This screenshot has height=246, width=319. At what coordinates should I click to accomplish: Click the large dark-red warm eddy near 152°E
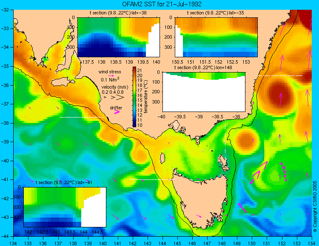[281, 95]
